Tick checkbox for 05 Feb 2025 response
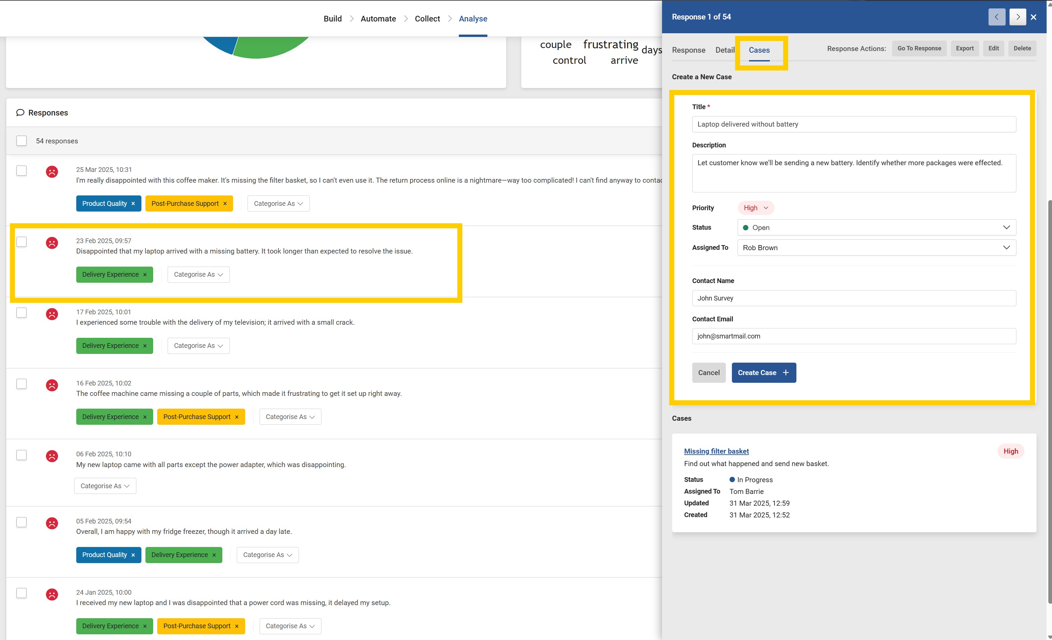This screenshot has height=640, width=1052. coord(21,522)
